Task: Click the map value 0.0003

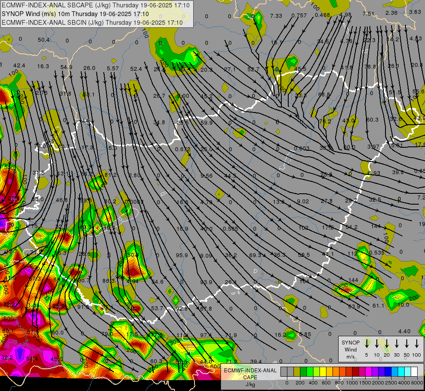Action: tap(134, 202)
